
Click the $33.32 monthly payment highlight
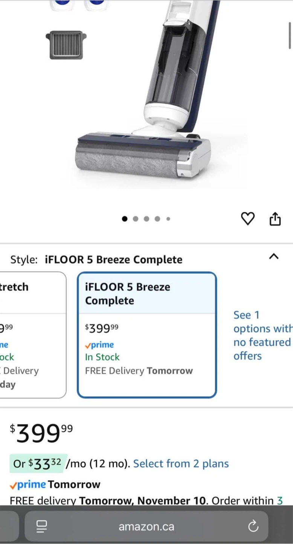click(x=38, y=464)
